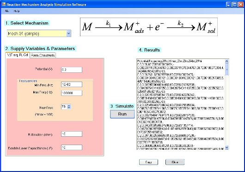The image size is (245, 172).
Task: Minimize the simulation software window
Action: [229, 5]
